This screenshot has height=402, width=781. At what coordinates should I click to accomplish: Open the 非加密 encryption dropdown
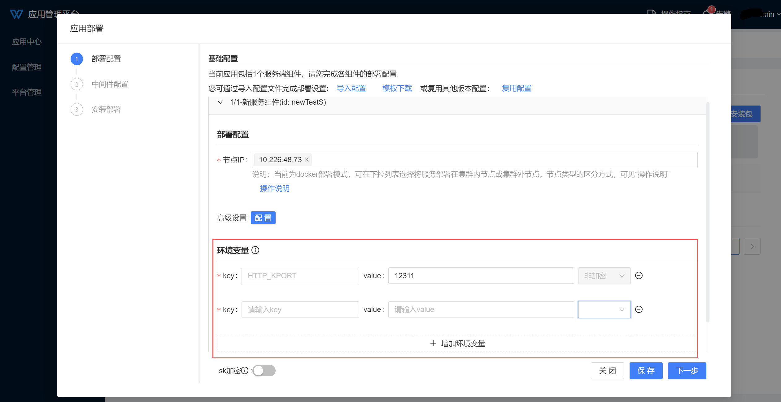pos(604,276)
